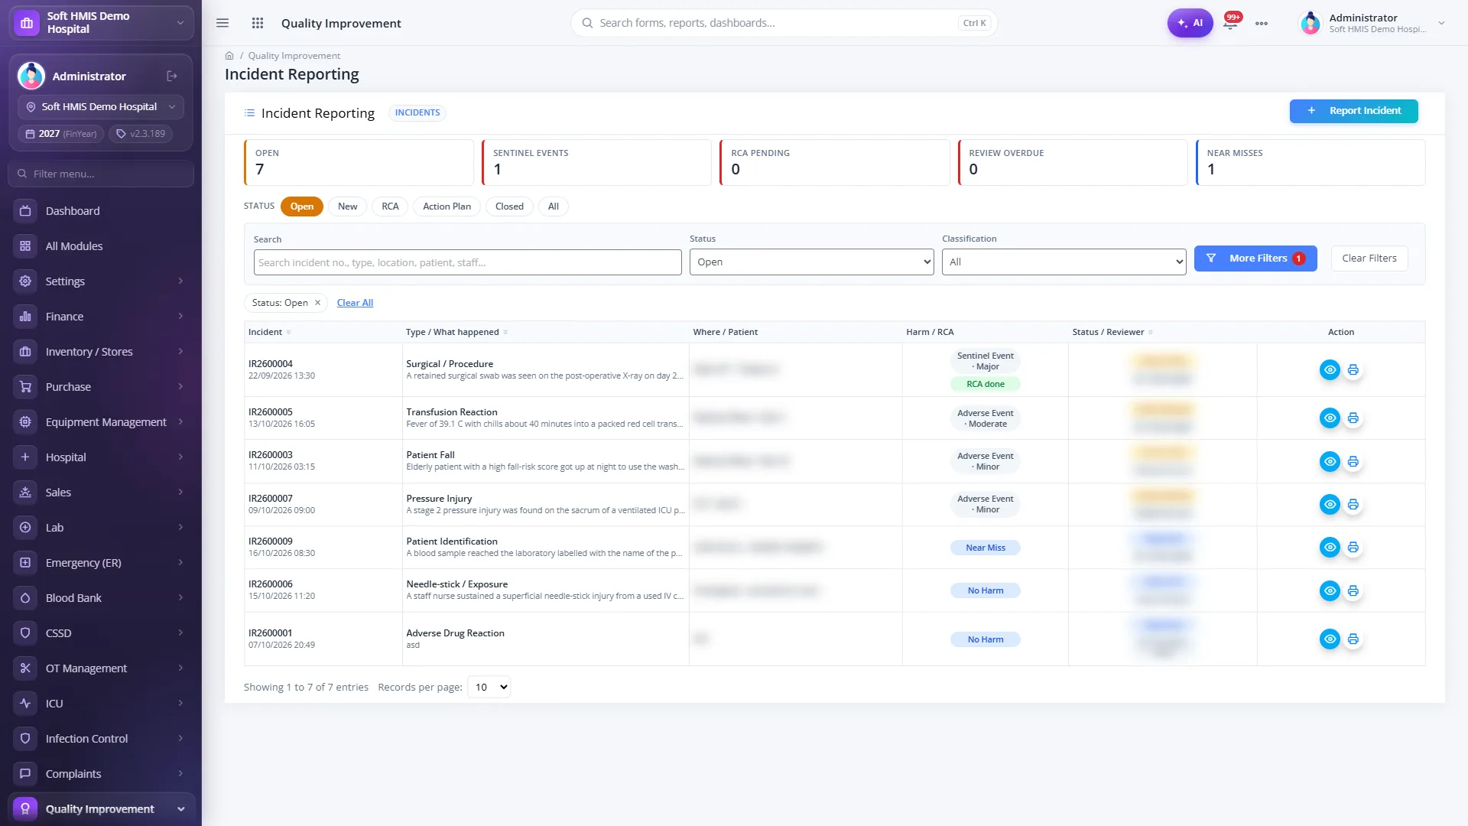This screenshot has height=826, width=1468.
Task: Select the RCA status pill
Action: point(390,206)
